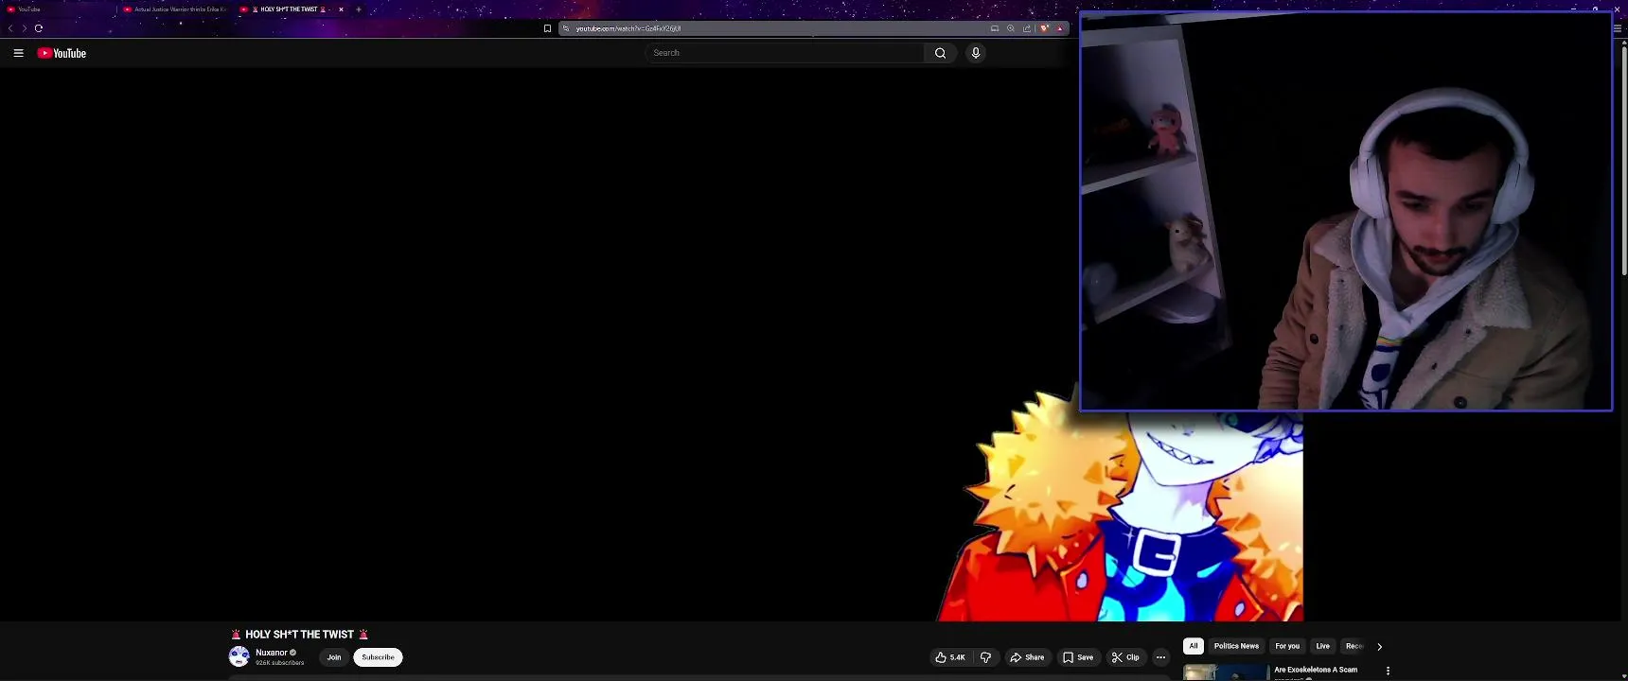Reload the page with the refresh icon
The width and height of the screenshot is (1628, 681).
(x=39, y=28)
